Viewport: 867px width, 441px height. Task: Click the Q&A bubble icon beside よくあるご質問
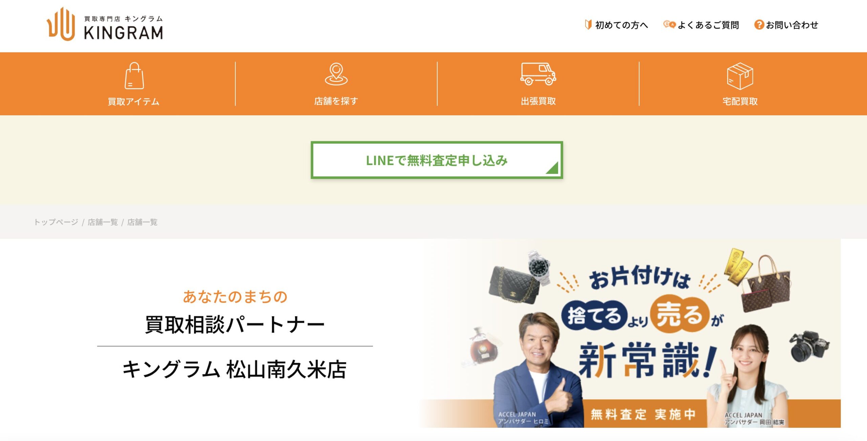point(669,24)
